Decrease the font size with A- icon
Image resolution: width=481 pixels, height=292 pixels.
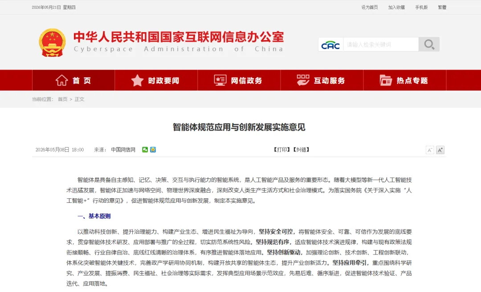click(x=430, y=150)
